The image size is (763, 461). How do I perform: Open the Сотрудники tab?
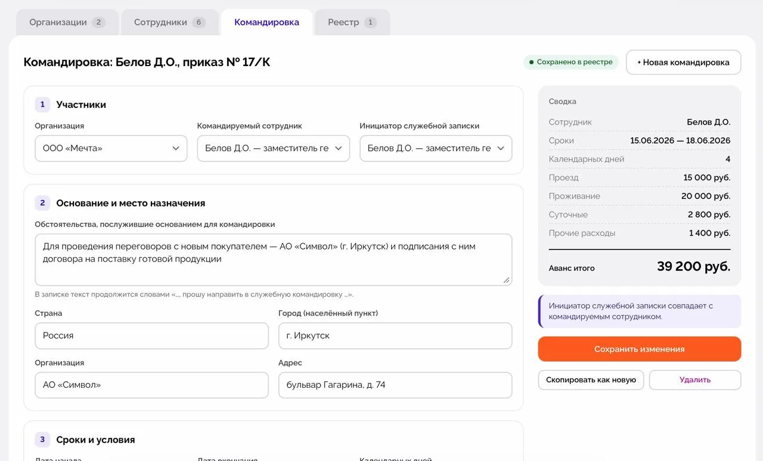[170, 23]
